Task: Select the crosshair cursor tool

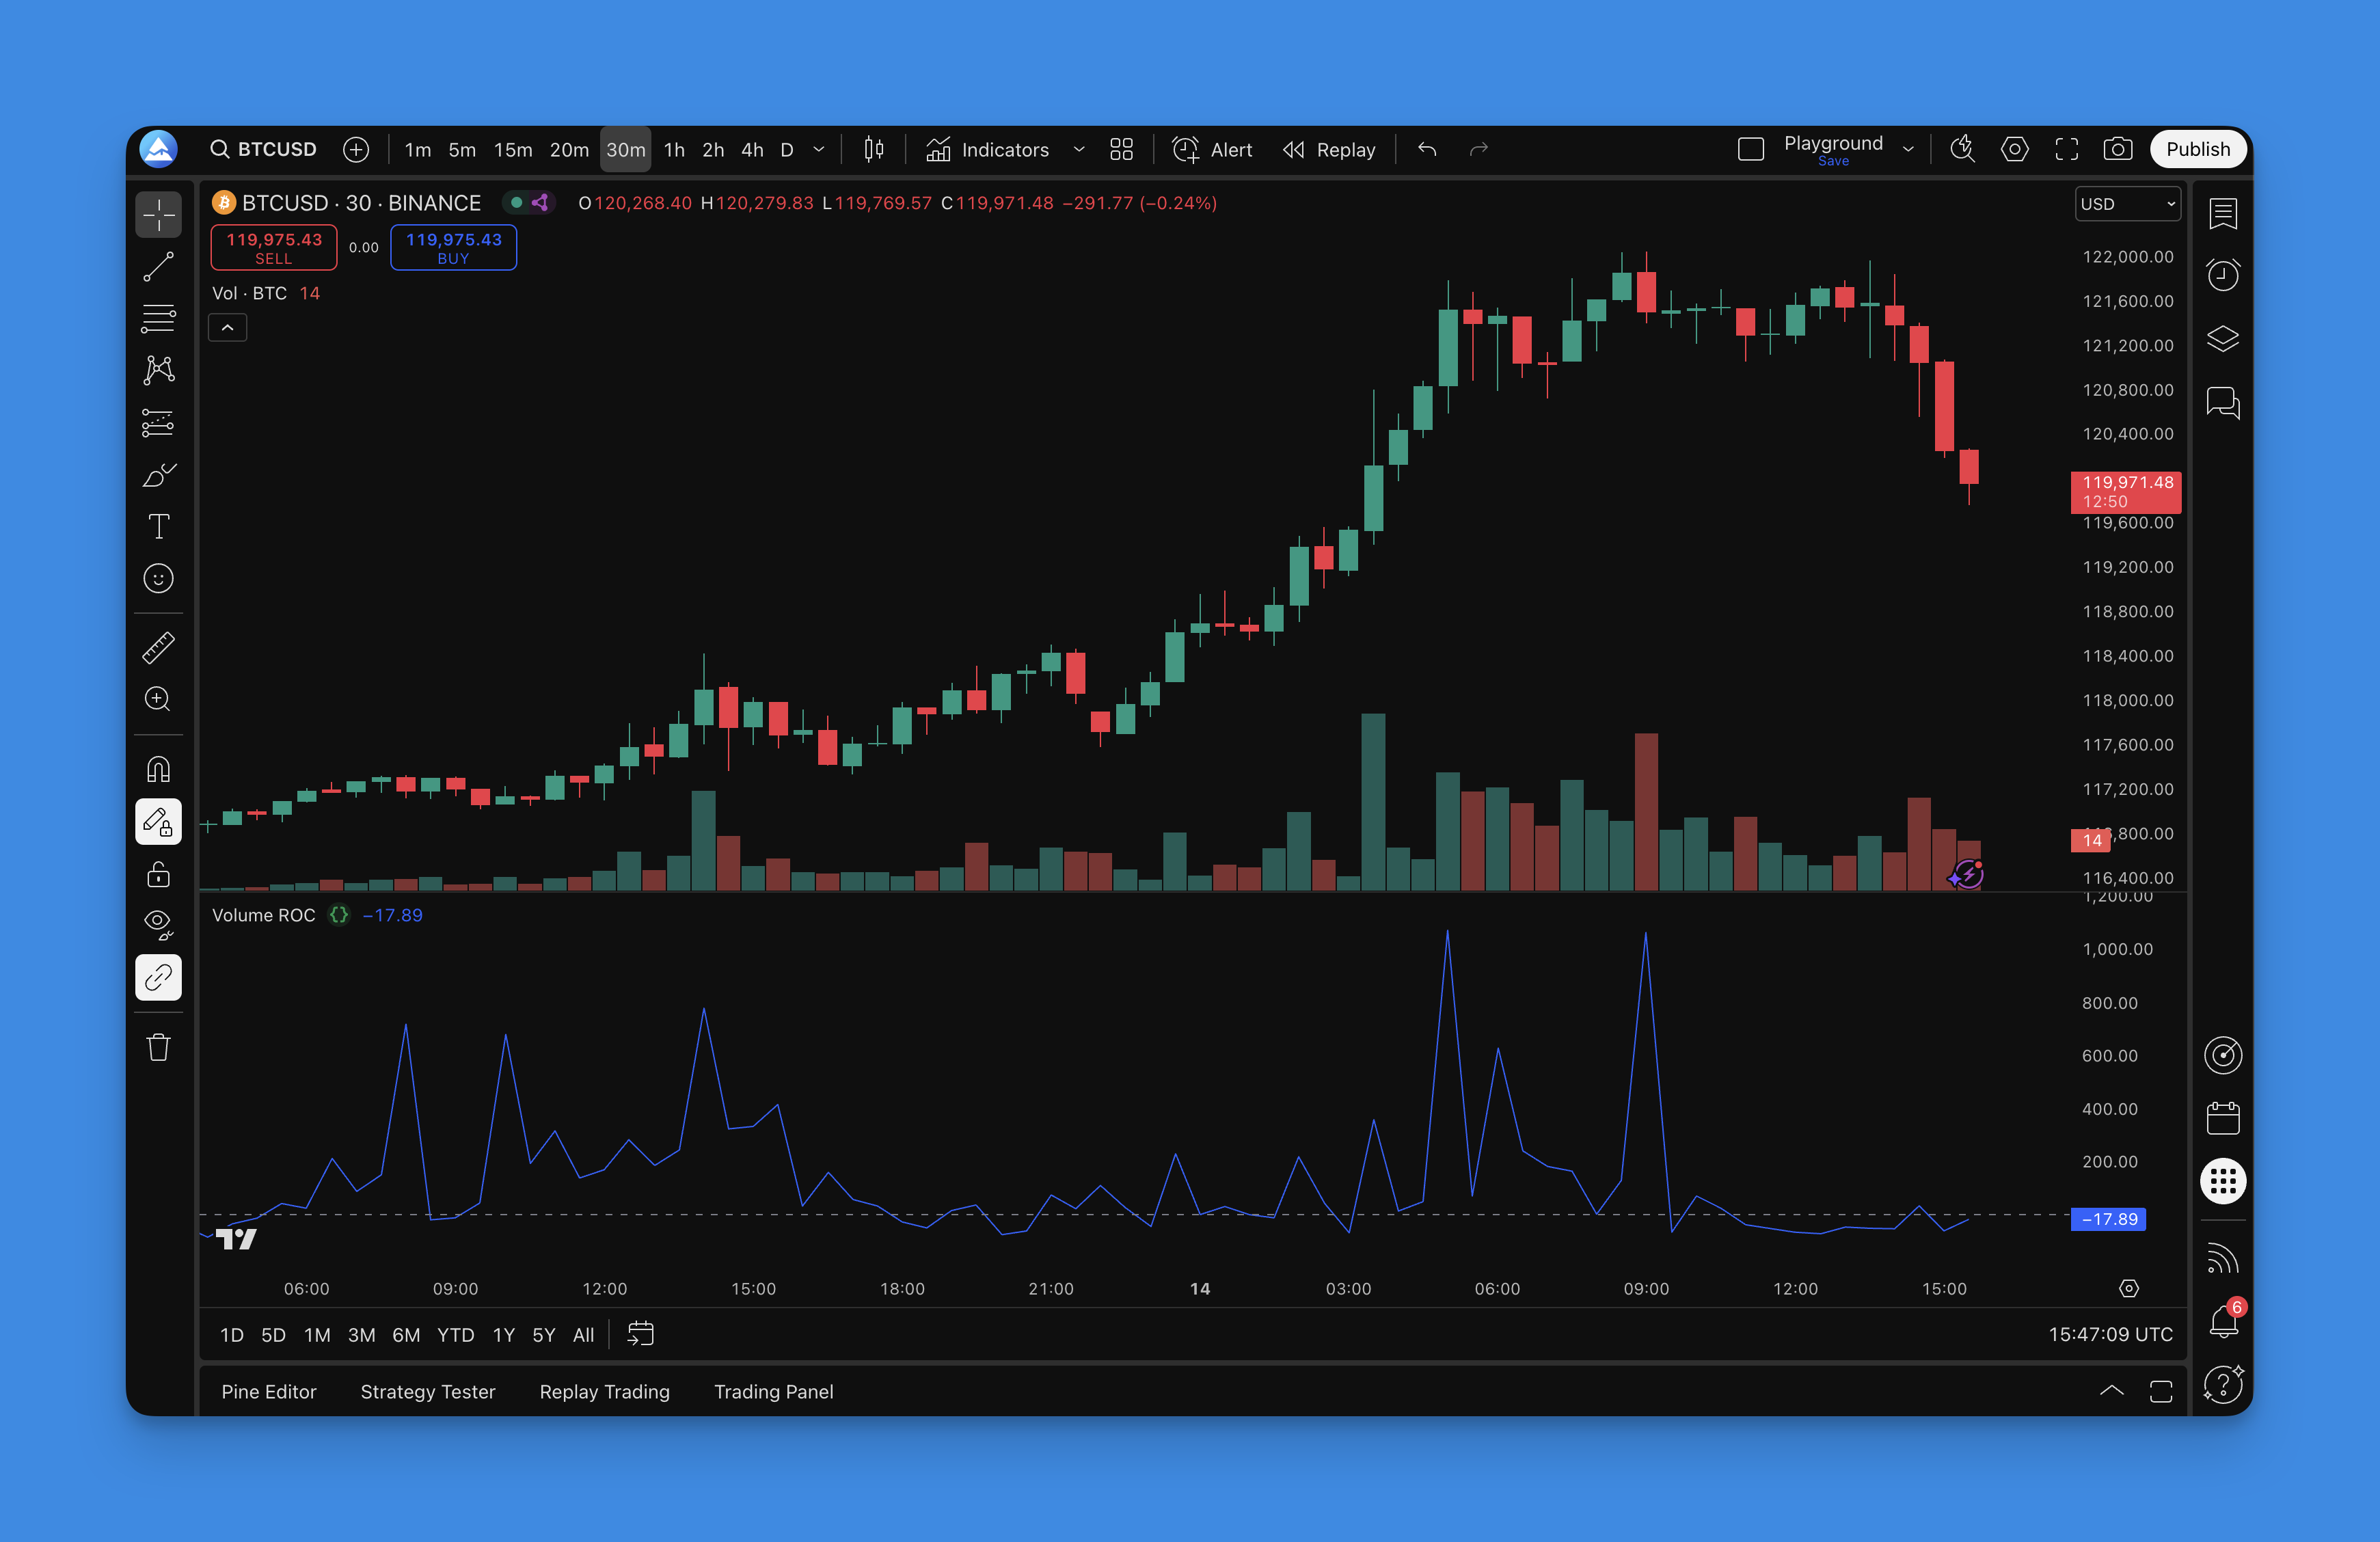Action: pos(158,214)
